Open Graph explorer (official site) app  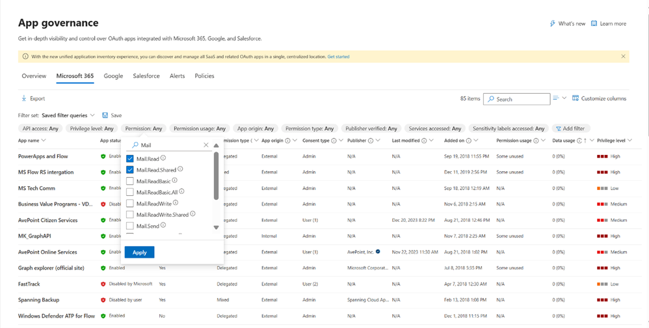51,268
